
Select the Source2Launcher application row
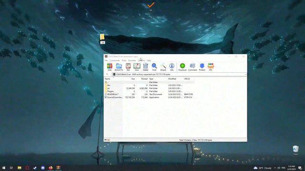[x=149, y=97]
